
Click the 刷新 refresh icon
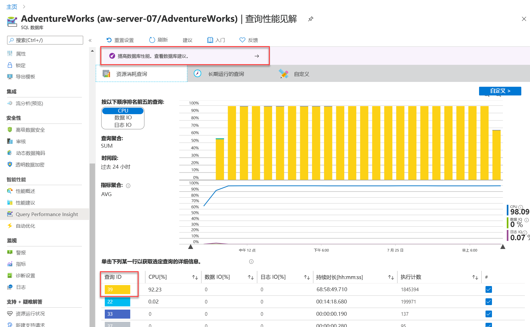pos(152,40)
